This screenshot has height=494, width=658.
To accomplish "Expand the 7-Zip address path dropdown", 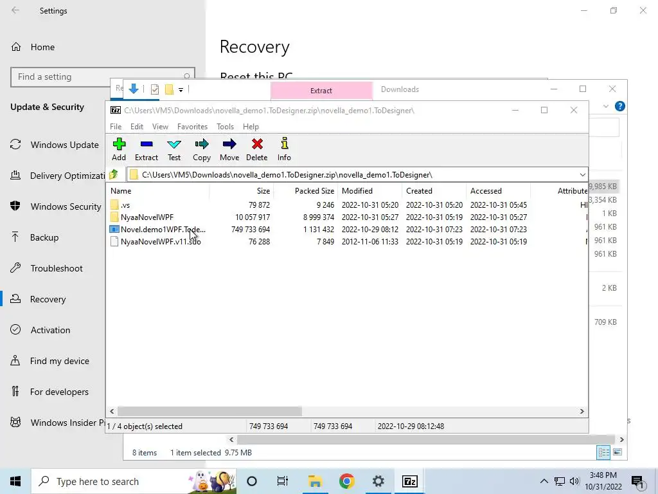I will [x=582, y=175].
